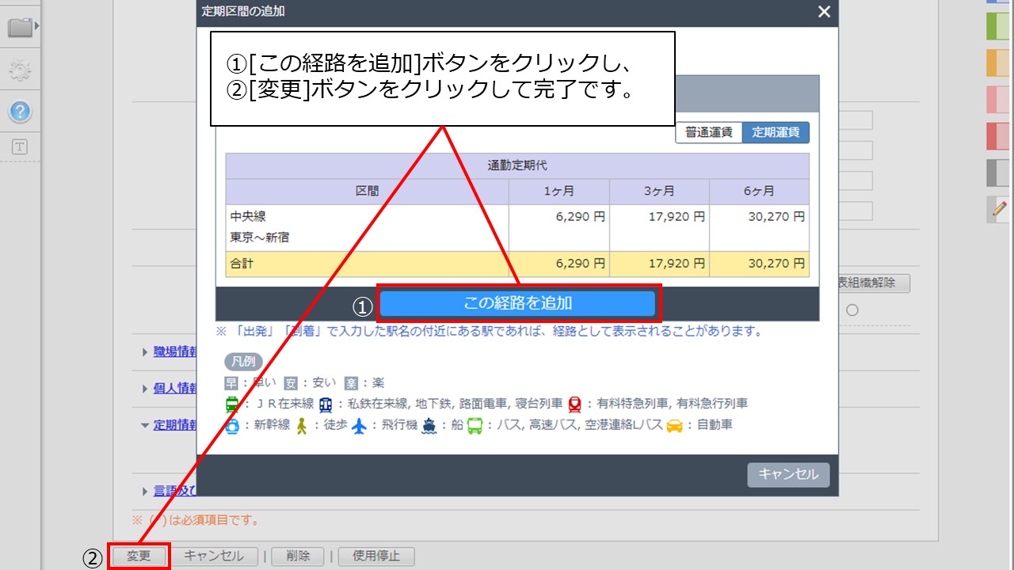Click the orange block icon on the right edge
Screen dimensions: 1014x570
(x=997, y=63)
